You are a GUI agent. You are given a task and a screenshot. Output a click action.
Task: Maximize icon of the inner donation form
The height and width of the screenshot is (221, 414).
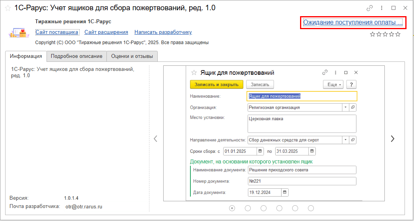point(346,72)
